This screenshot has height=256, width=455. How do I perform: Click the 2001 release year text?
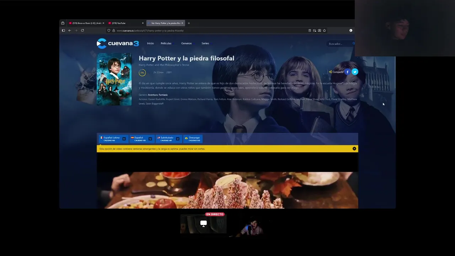point(169,73)
